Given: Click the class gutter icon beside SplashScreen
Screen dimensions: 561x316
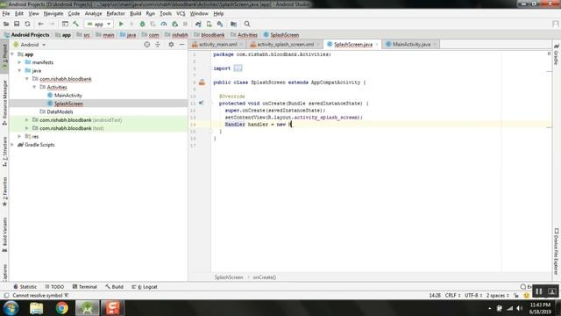Looking at the screenshot, I should [202, 83].
